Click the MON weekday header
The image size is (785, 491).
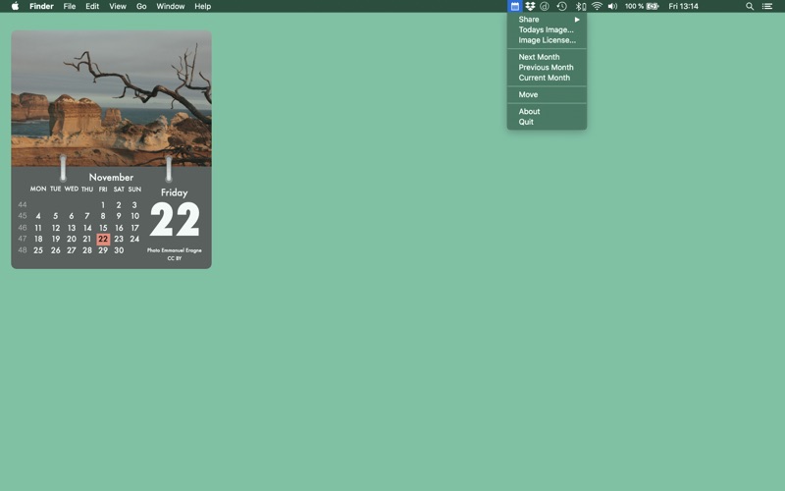(x=38, y=189)
